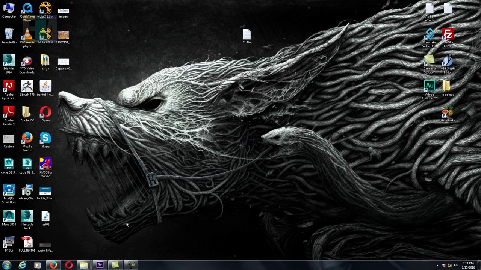The height and width of the screenshot is (270, 481).
Task: Open Windows Explorer from the taskbar
Action: 84,265
